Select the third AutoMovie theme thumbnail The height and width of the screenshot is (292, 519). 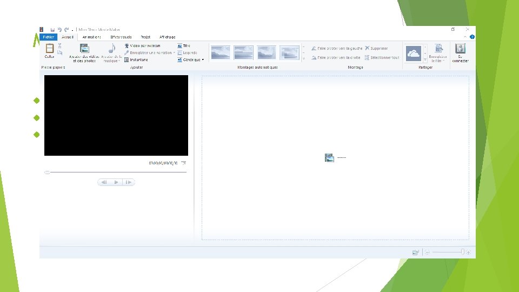267,52
